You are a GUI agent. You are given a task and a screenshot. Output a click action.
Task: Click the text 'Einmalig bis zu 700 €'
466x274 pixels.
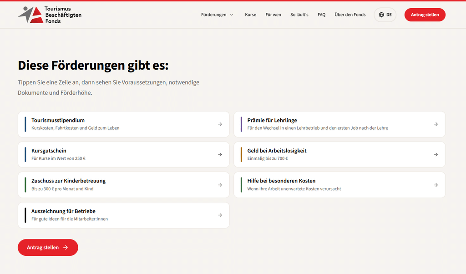tap(268, 158)
